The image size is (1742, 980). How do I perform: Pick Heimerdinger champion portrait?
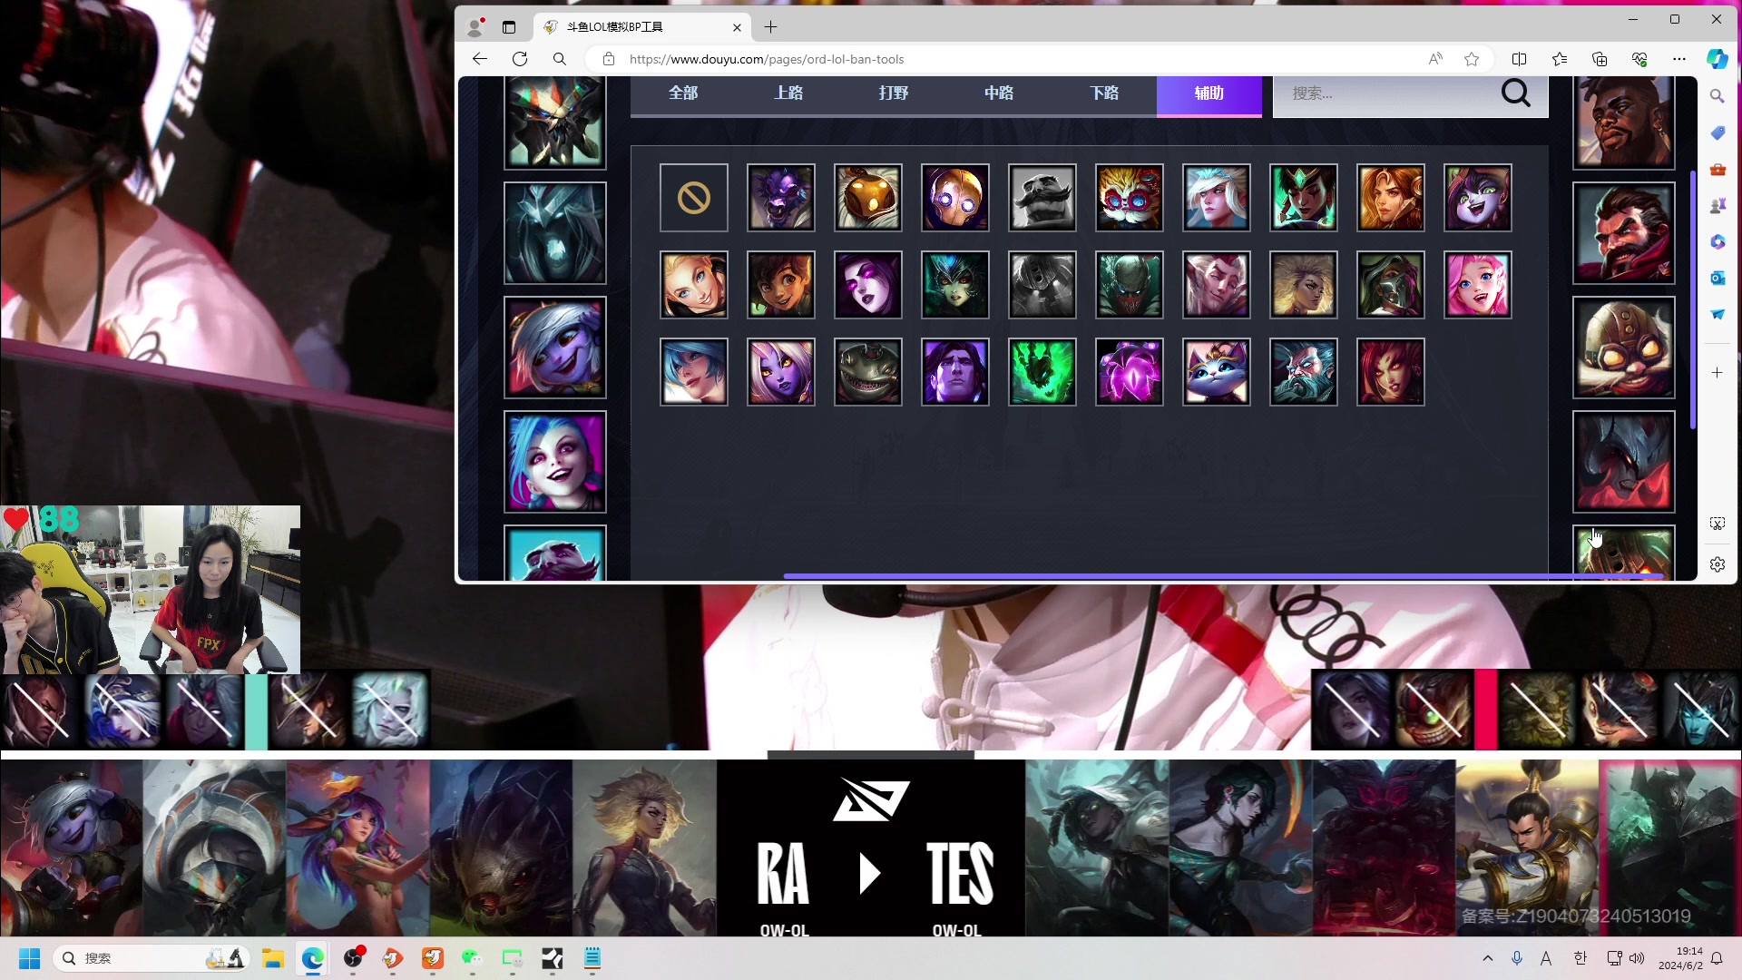tap(1129, 198)
